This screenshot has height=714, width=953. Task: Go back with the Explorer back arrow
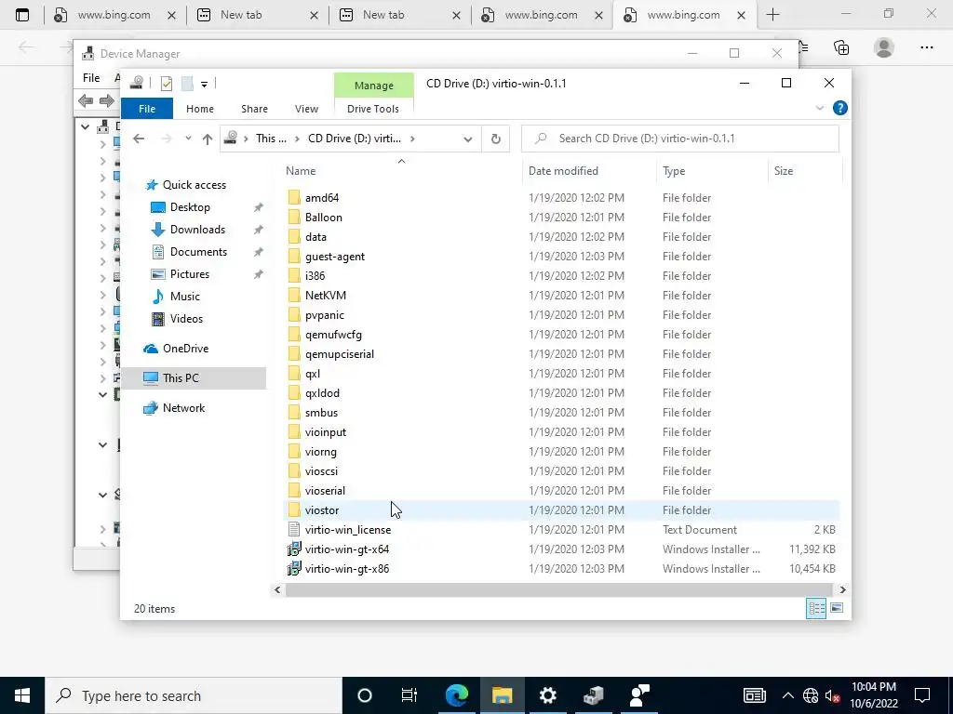139,139
